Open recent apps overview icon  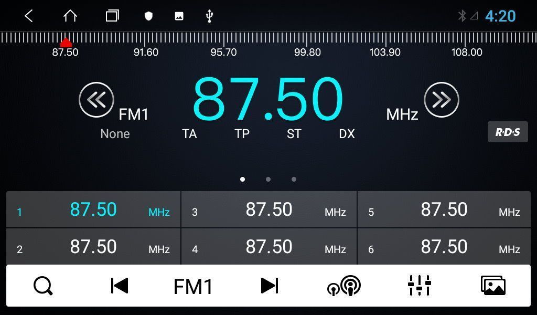click(112, 16)
